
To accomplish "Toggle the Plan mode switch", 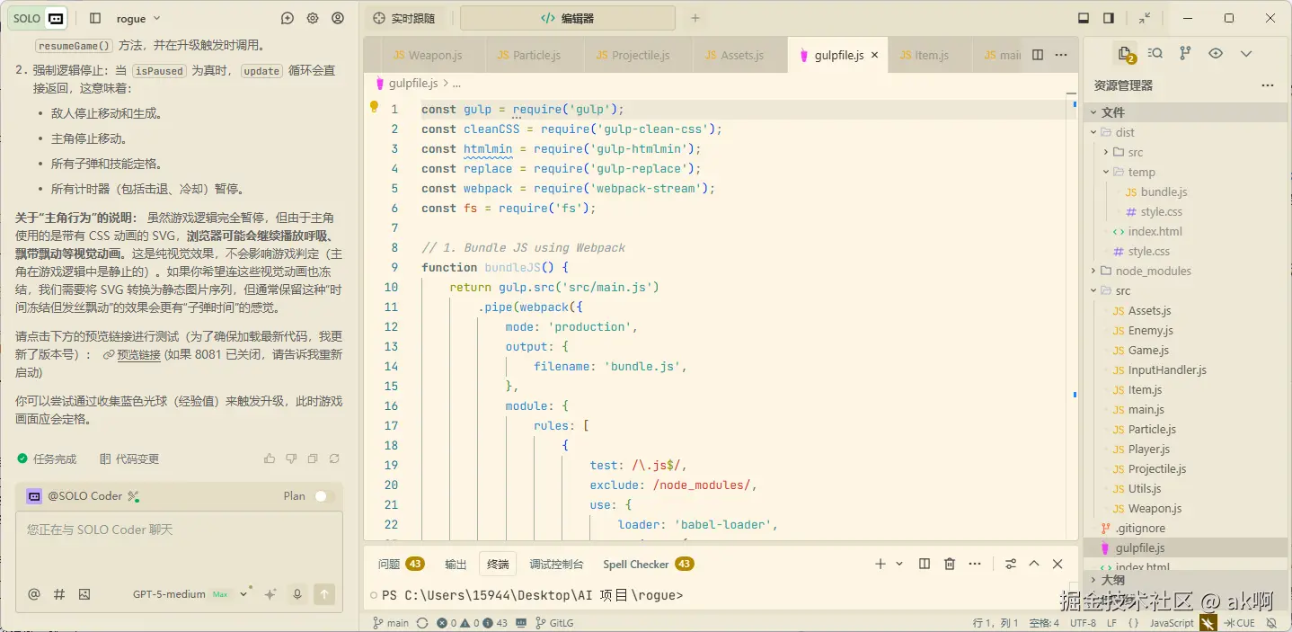I will [x=323, y=496].
